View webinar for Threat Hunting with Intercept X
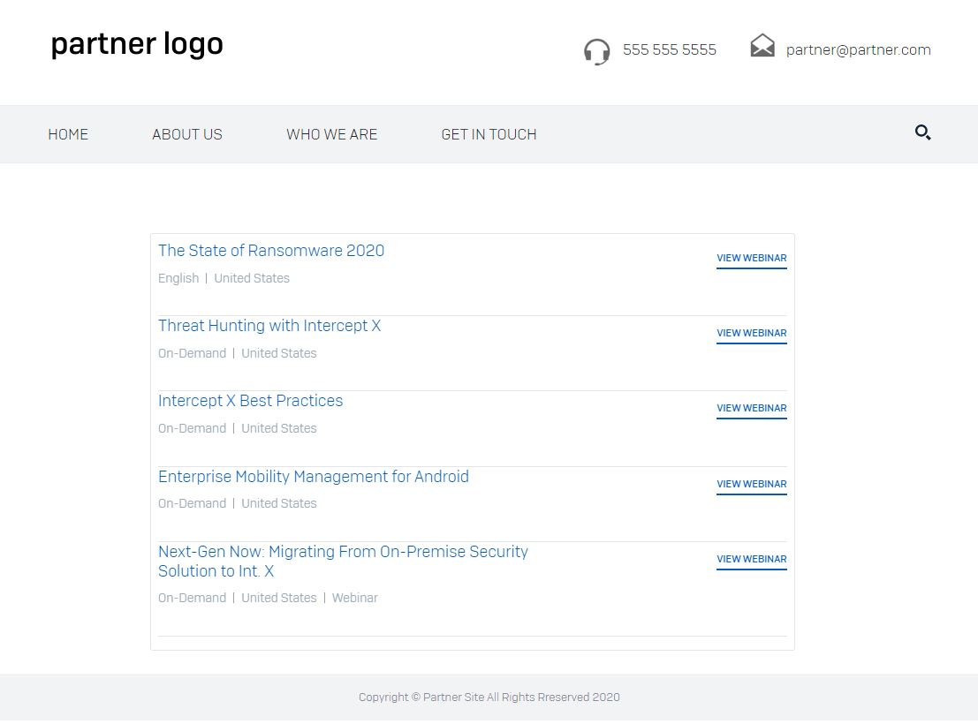978x724 pixels. [x=752, y=333]
